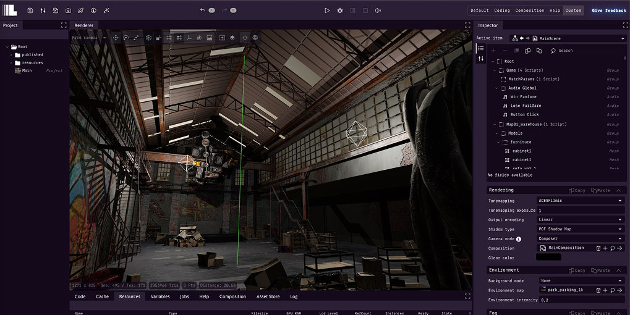Click the layers stack icon in renderer toolbar
630x315 pixels.
[x=232, y=38]
